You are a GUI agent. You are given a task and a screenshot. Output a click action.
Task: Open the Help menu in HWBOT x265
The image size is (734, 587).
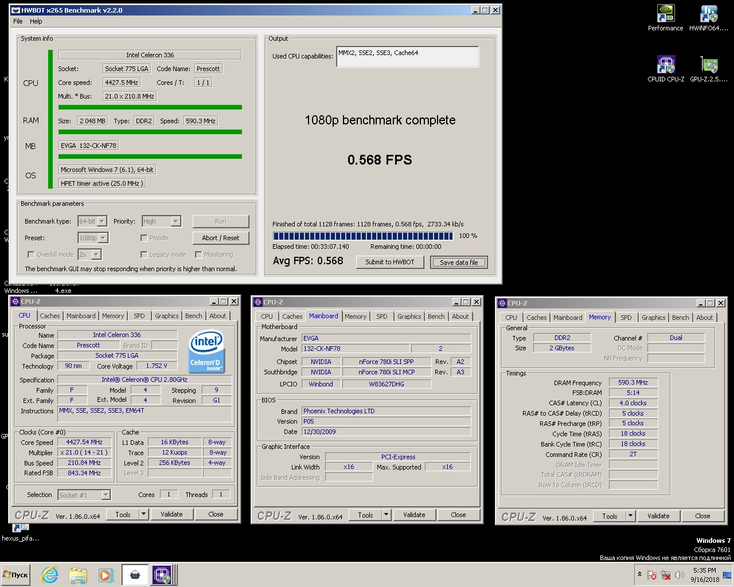point(36,21)
